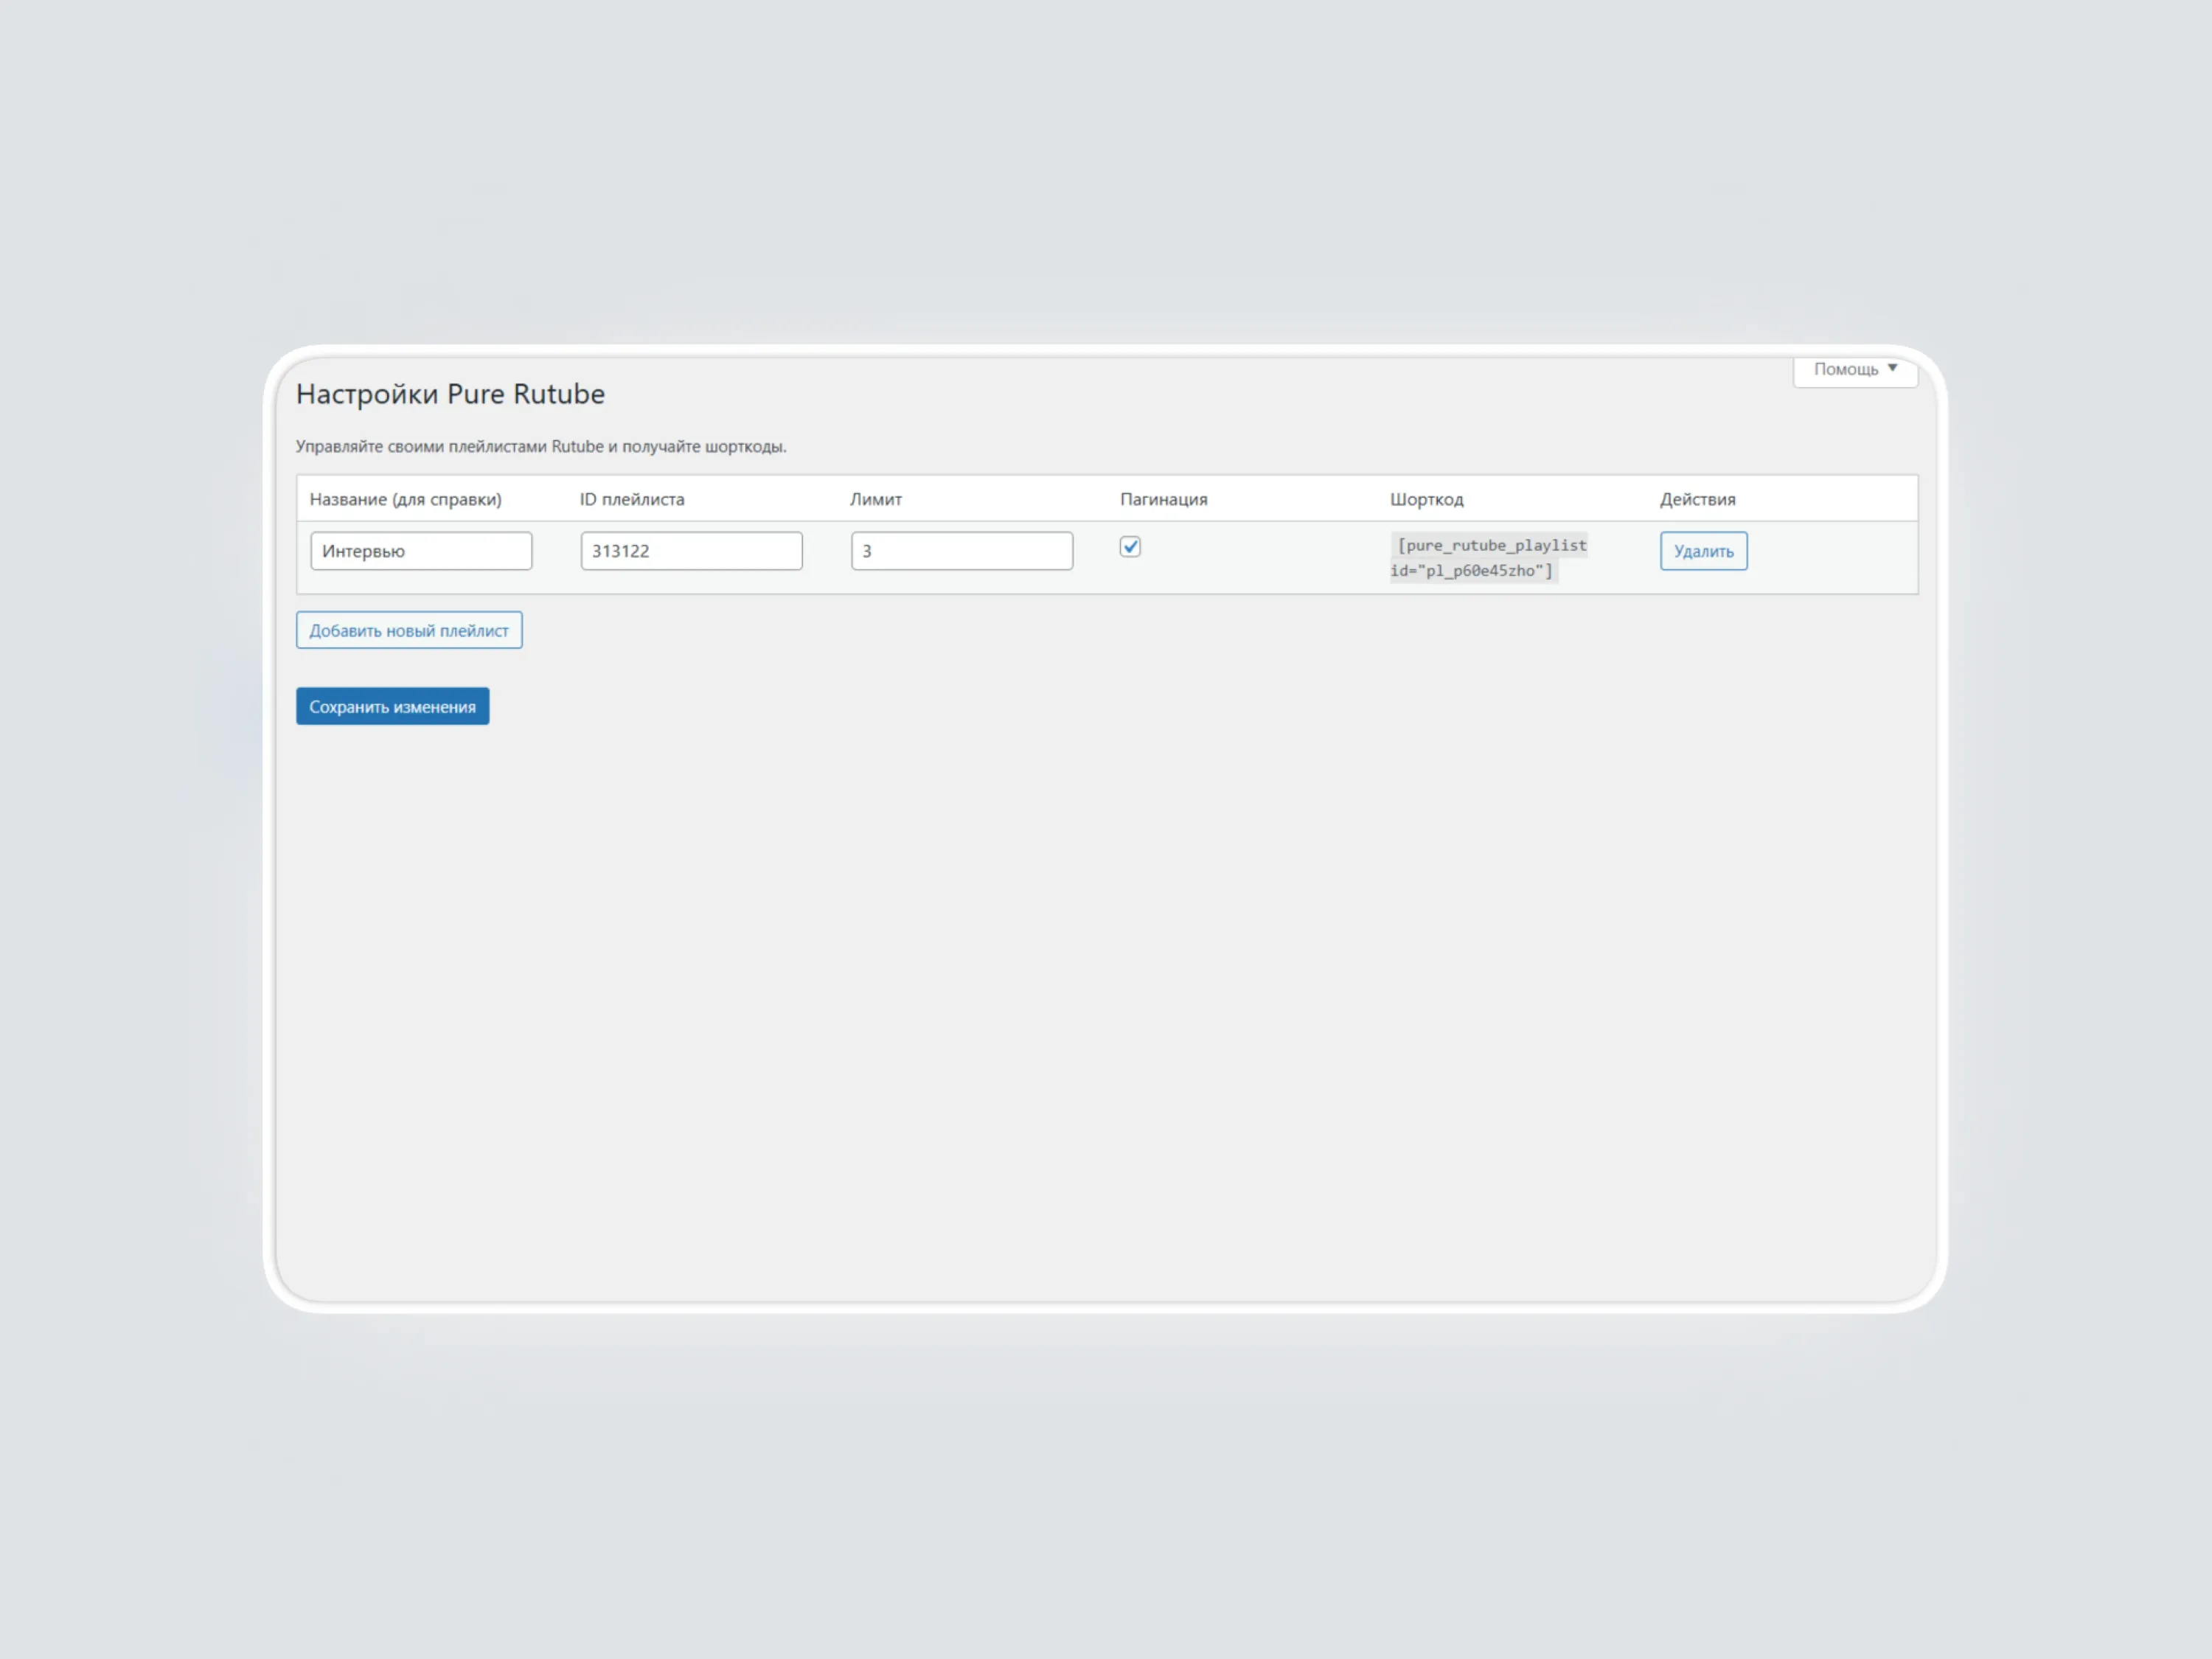
Task: Click the Сохранить изменения button
Action: click(393, 706)
